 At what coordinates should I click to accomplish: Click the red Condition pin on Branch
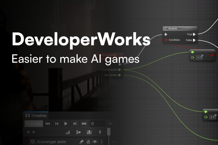(166, 40)
